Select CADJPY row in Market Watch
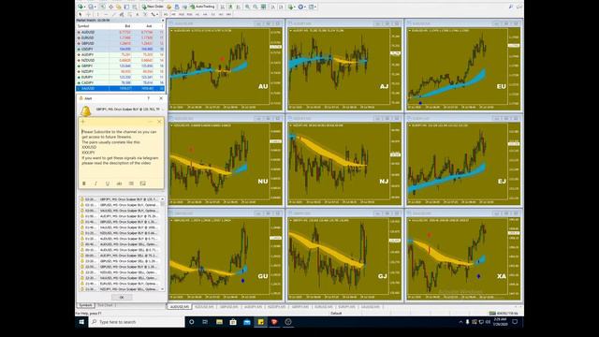The width and height of the screenshot is (599, 337). click(x=121, y=82)
